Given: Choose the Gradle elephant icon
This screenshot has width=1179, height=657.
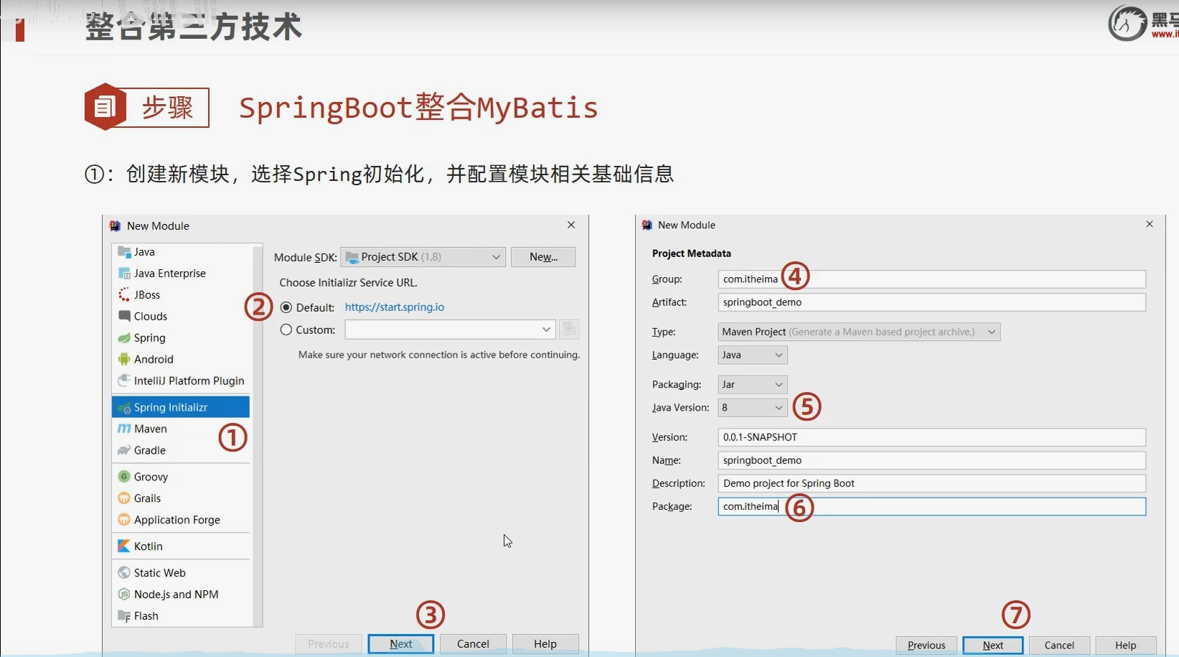Looking at the screenshot, I should tap(124, 450).
